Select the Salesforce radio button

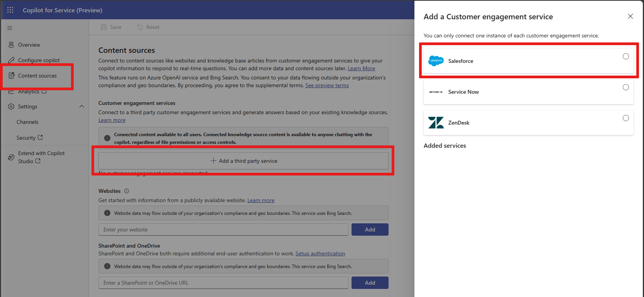tap(626, 56)
